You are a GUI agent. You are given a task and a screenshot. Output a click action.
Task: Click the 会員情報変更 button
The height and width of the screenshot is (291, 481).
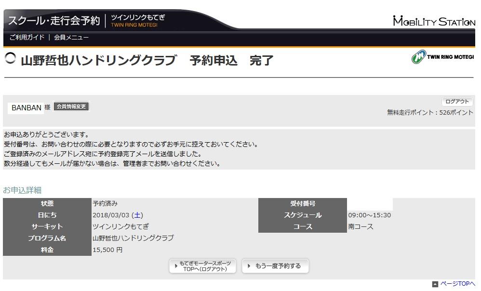(71, 106)
